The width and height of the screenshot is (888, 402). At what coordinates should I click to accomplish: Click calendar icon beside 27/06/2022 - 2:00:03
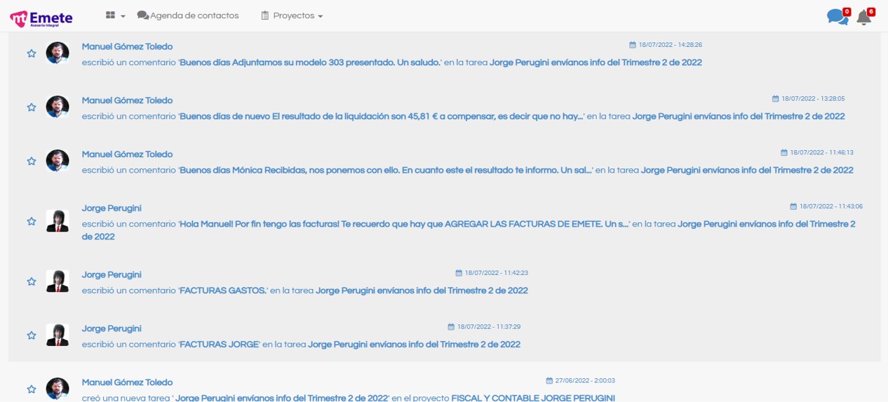pos(549,381)
